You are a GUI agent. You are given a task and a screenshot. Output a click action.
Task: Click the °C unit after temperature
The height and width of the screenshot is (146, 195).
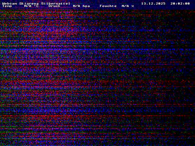point(36,6)
